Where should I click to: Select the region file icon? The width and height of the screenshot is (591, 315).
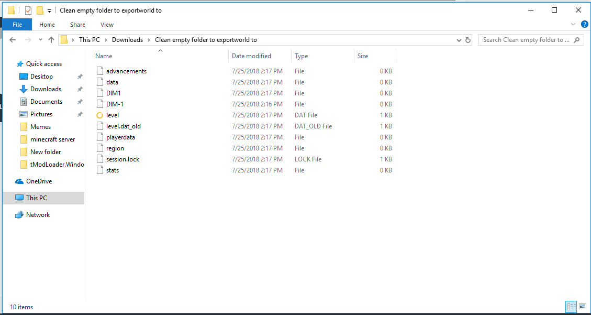(100, 148)
